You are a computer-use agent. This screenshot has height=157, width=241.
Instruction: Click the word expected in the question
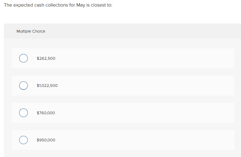pos(23,5)
